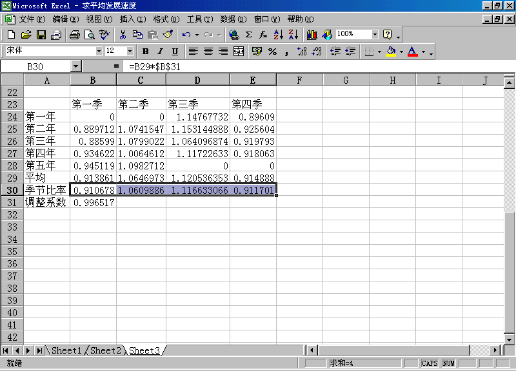The width and height of the screenshot is (516, 371).
Task: Open the font name dropdown showing 宋体
Action: click(99, 51)
